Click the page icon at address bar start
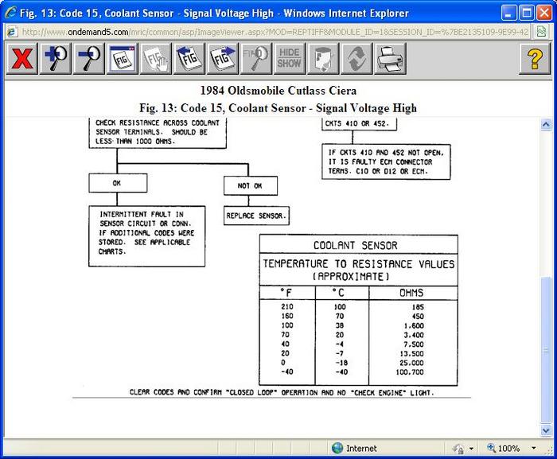The width and height of the screenshot is (557, 459). tap(12, 32)
